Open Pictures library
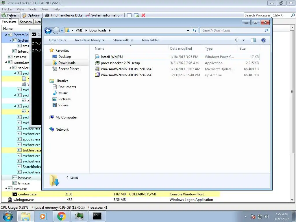Image resolution: width=296 pixels, height=222 pixels. click(64, 99)
